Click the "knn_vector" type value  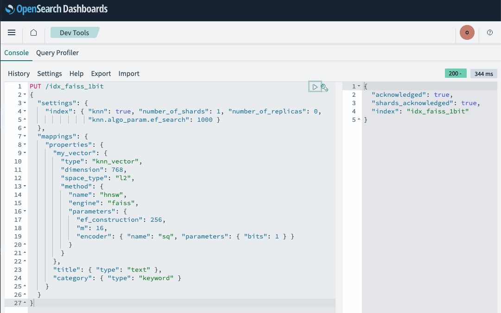[x=115, y=162]
